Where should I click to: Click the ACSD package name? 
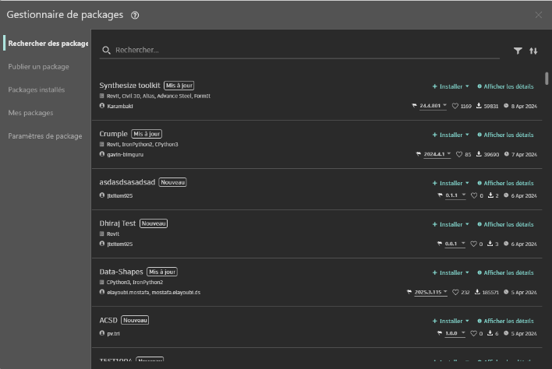click(108, 320)
